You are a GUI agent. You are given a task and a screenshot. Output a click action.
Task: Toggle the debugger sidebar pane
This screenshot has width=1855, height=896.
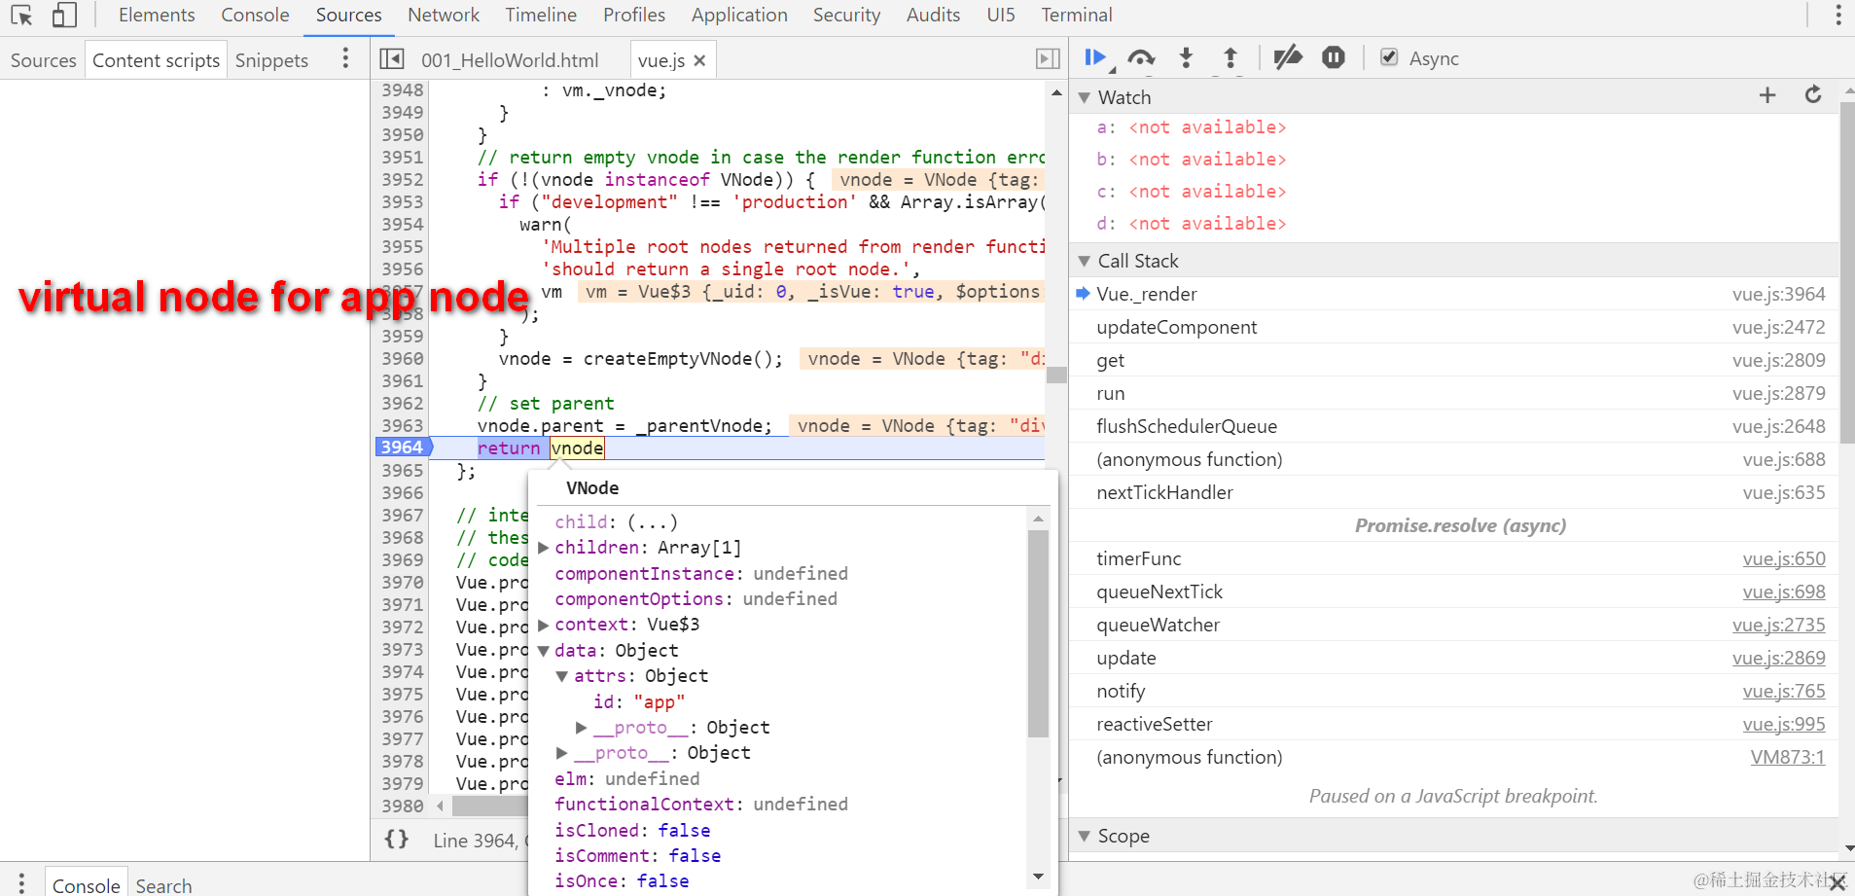tap(1048, 59)
